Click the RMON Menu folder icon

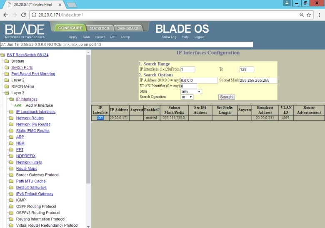(x=7, y=86)
